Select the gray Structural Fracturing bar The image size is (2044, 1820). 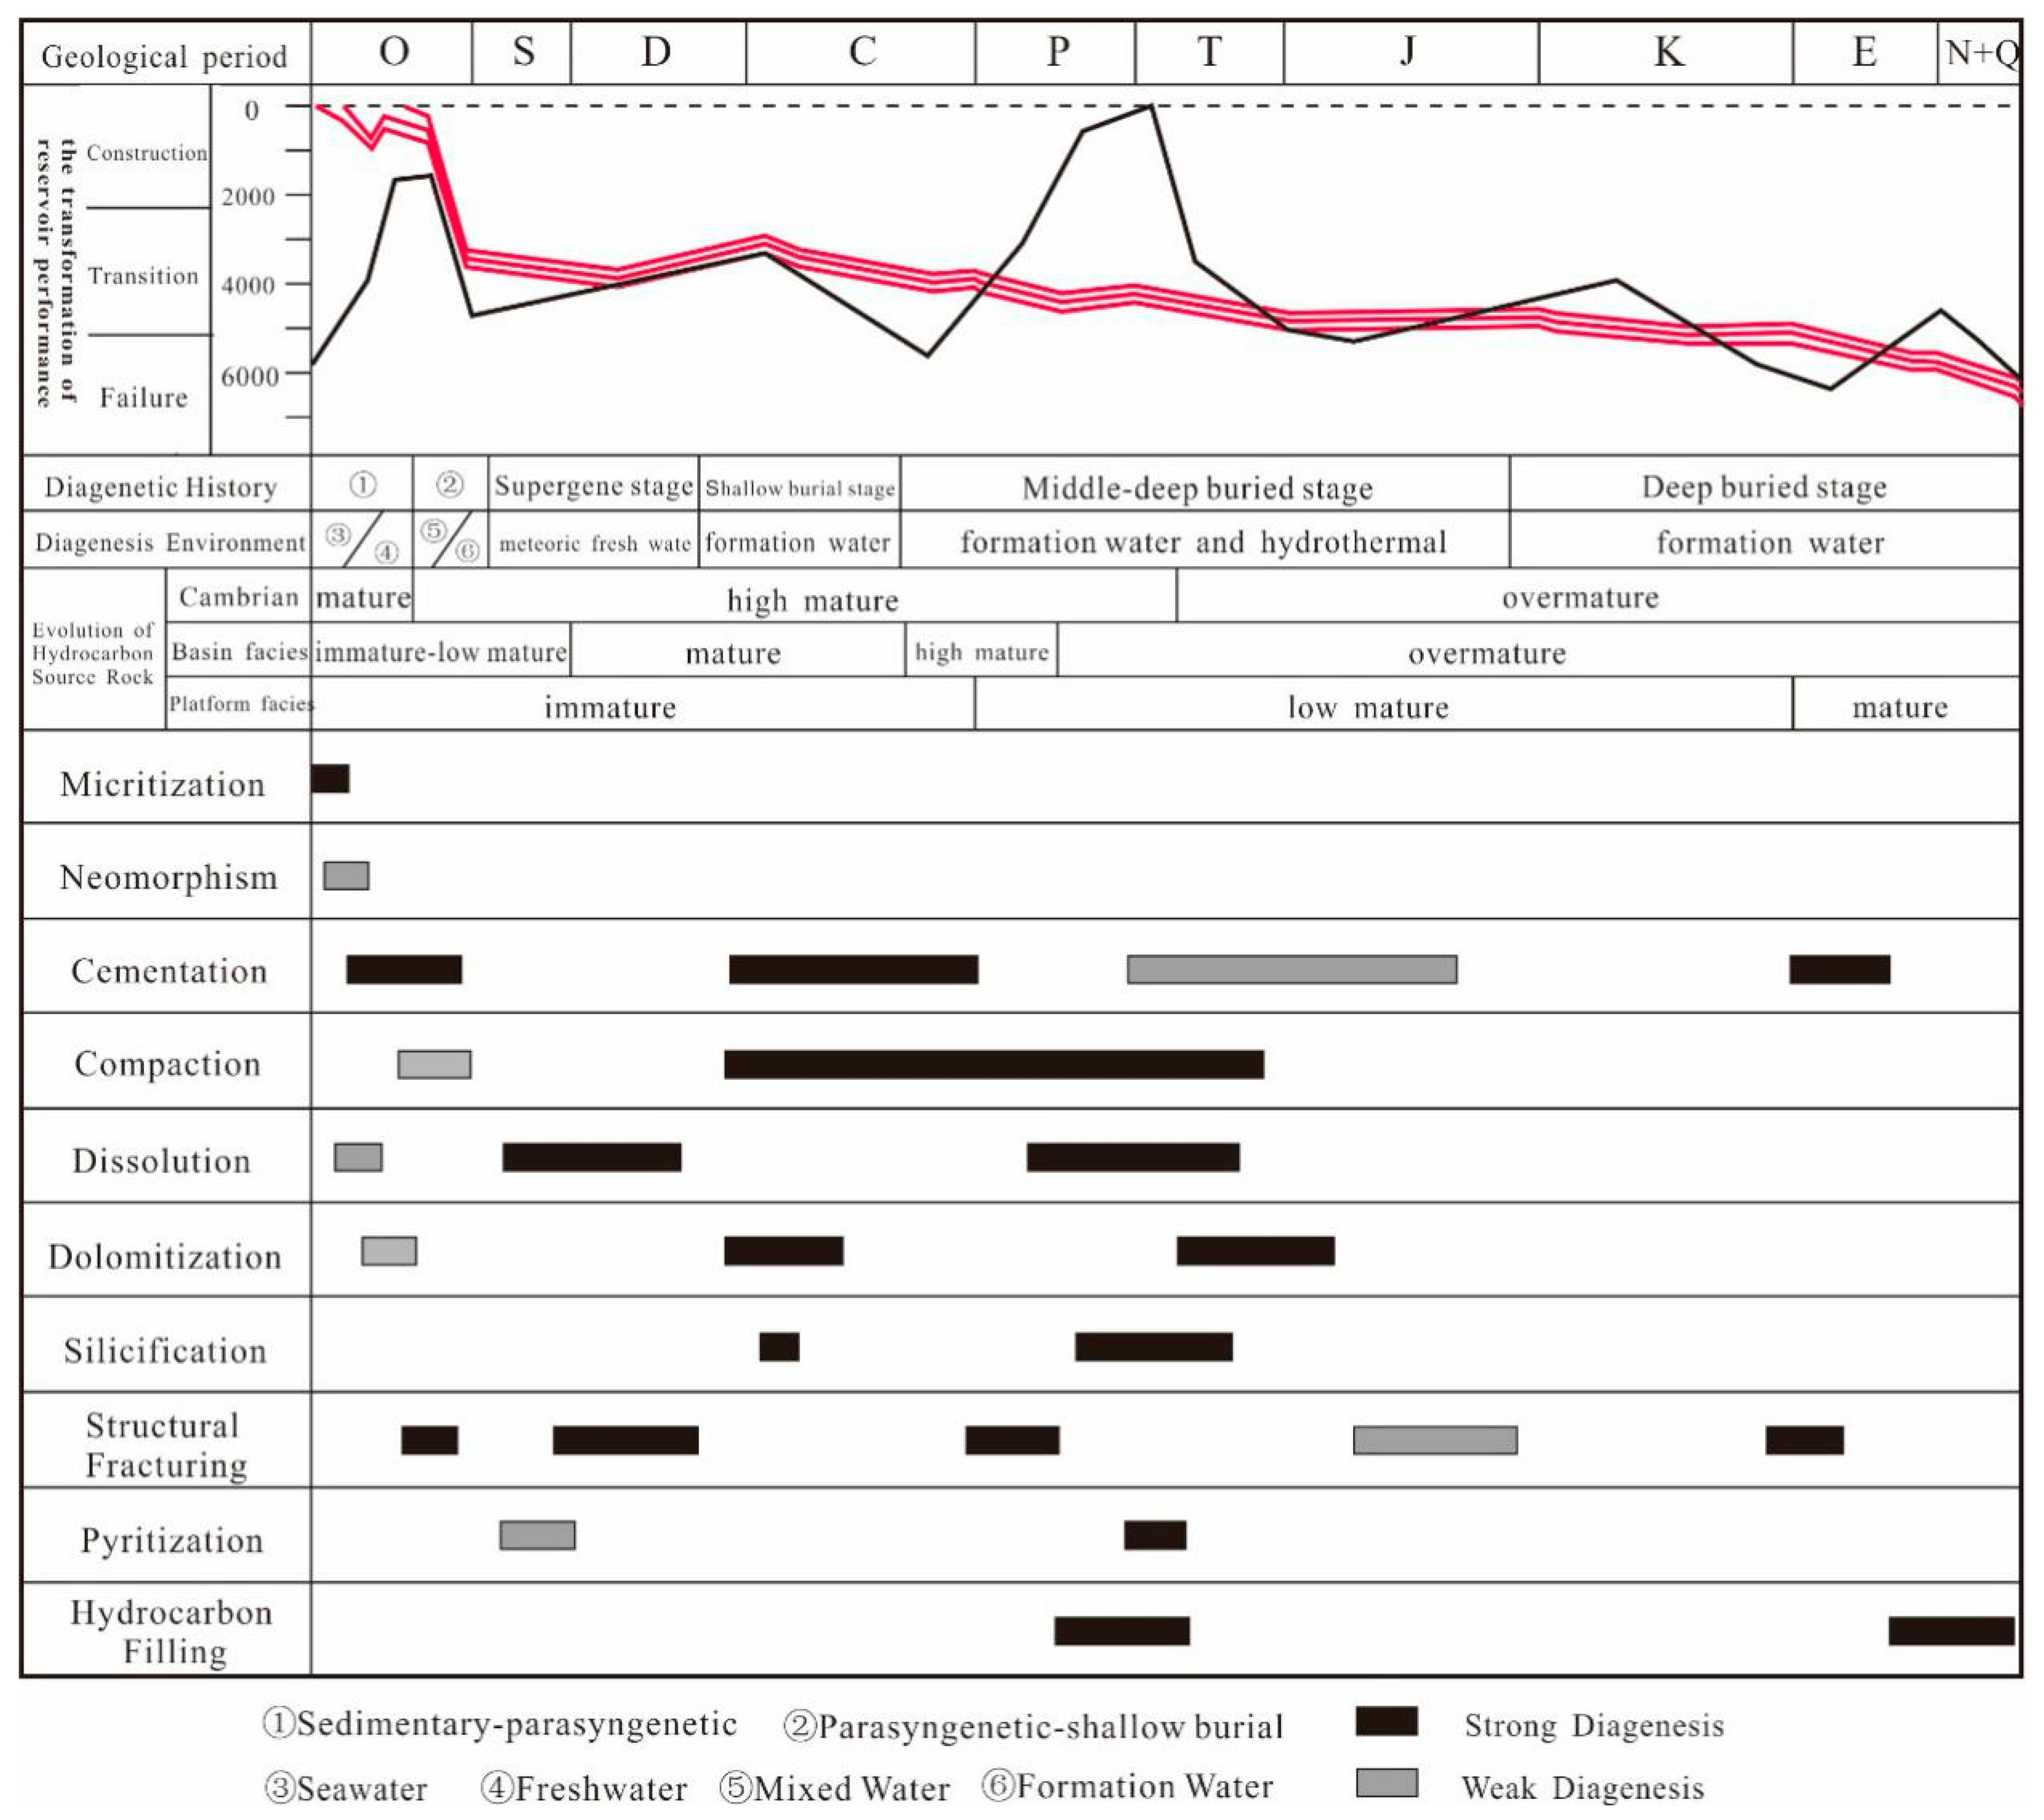click(1435, 1440)
